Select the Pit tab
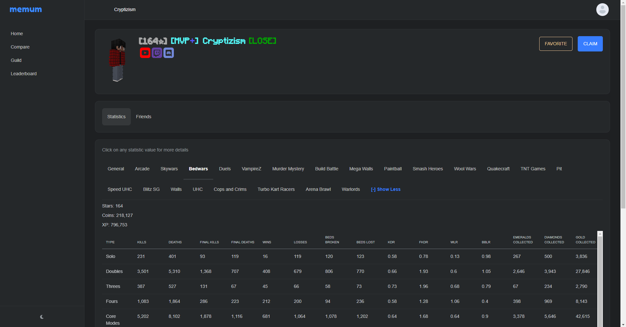 559,169
